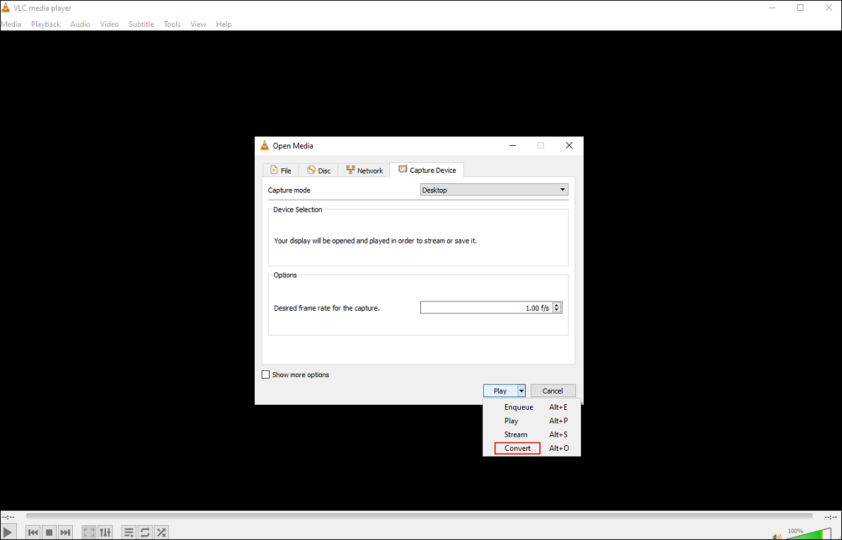Click the Previous media icon

coord(33,532)
